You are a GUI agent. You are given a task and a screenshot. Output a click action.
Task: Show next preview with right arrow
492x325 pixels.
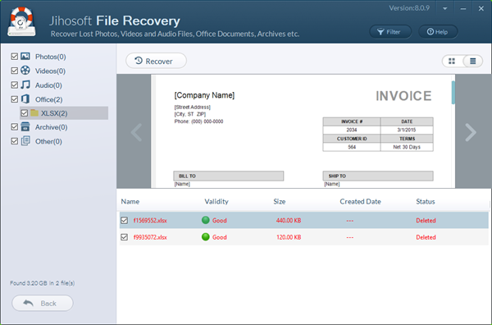pyautogui.click(x=471, y=132)
